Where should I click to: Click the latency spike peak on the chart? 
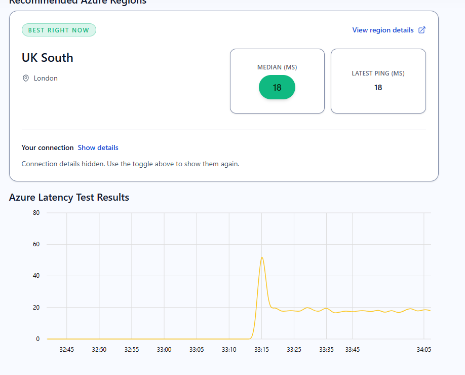coord(262,257)
